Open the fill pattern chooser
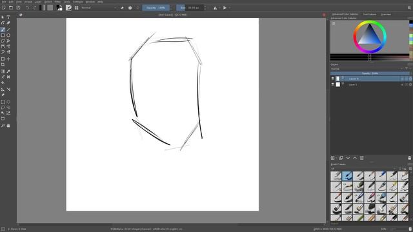Image resolution: width=413 pixels, height=232 pixels. click(x=50, y=8)
